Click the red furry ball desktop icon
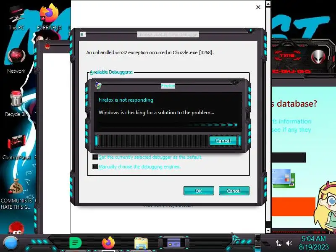Image resolution: width=336 pixels, height=252 pixels. pyautogui.click(x=16, y=228)
